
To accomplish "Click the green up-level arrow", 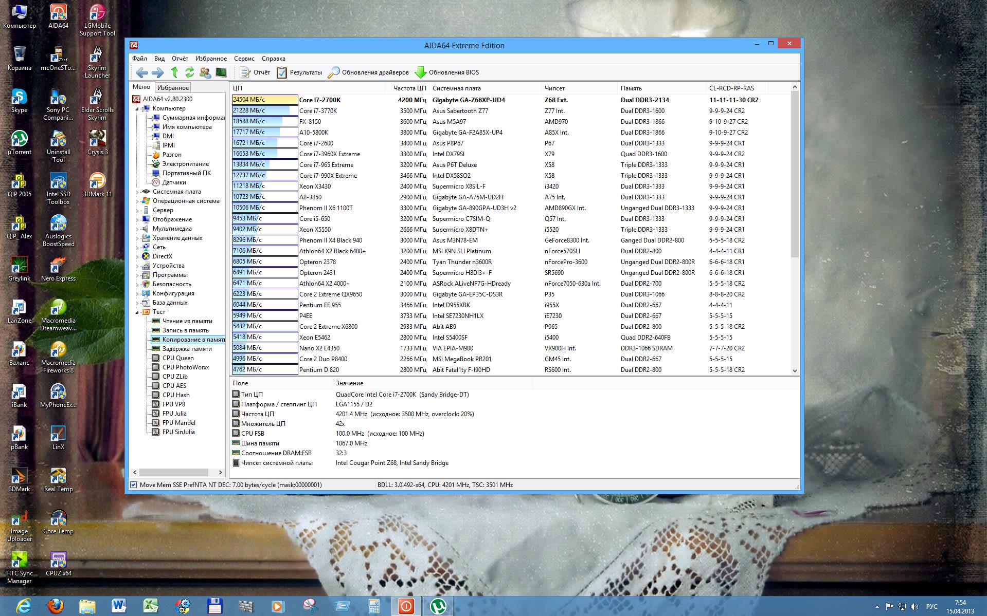I will [x=174, y=72].
